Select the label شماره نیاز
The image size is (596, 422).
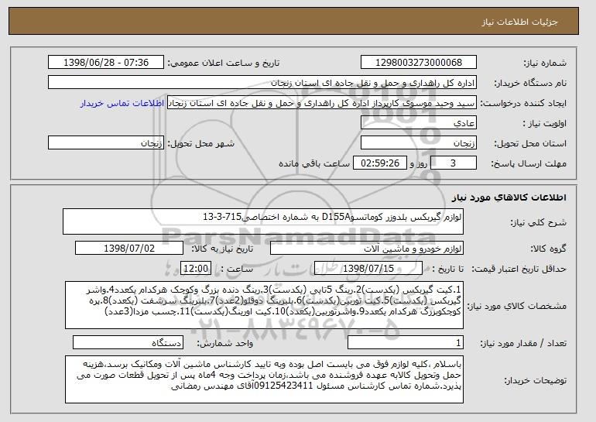[545, 63]
